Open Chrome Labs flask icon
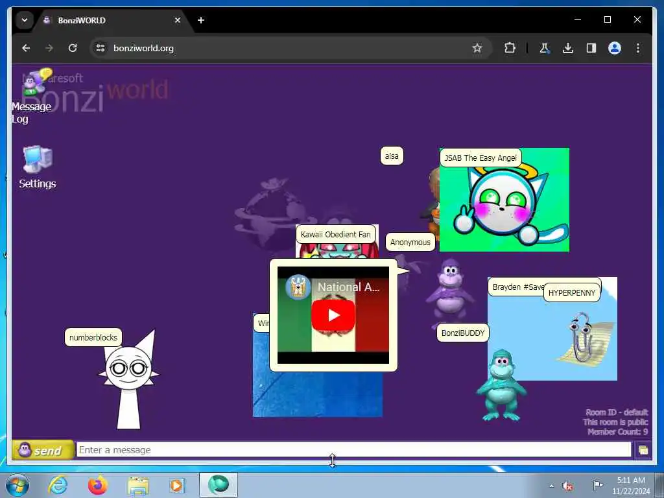Viewport: 664px width, 498px height. (x=544, y=48)
